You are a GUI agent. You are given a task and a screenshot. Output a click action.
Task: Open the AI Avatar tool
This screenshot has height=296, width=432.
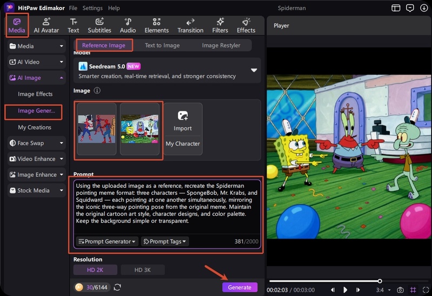click(46, 25)
